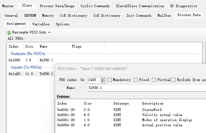Go to the CoE Dictionary tab
The width and height of the screenshot is (206, 133).
(x=73, y=16)
